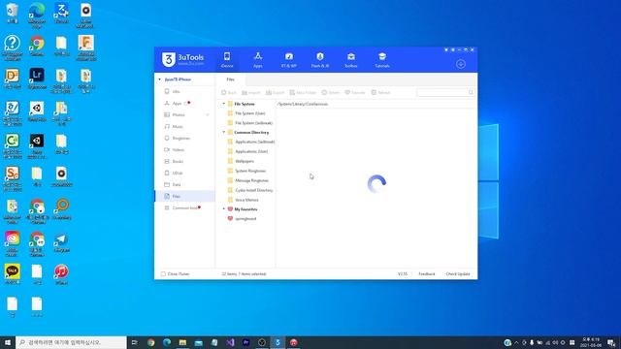Collapse the iPhone device node in sidebar

pyautogui.click(x=159, y=79)
